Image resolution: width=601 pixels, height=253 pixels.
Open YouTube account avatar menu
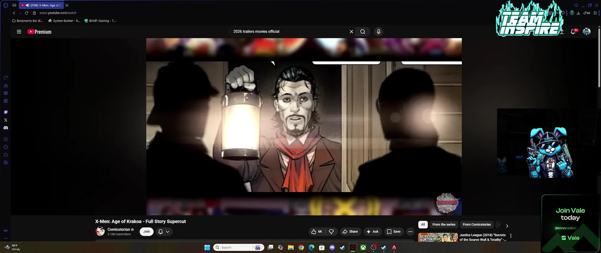coord(587,32)
